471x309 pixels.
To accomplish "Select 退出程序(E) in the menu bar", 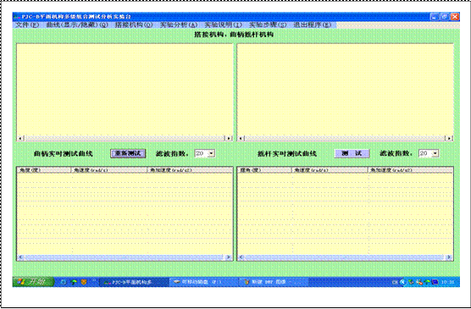I will pos(313,25).
